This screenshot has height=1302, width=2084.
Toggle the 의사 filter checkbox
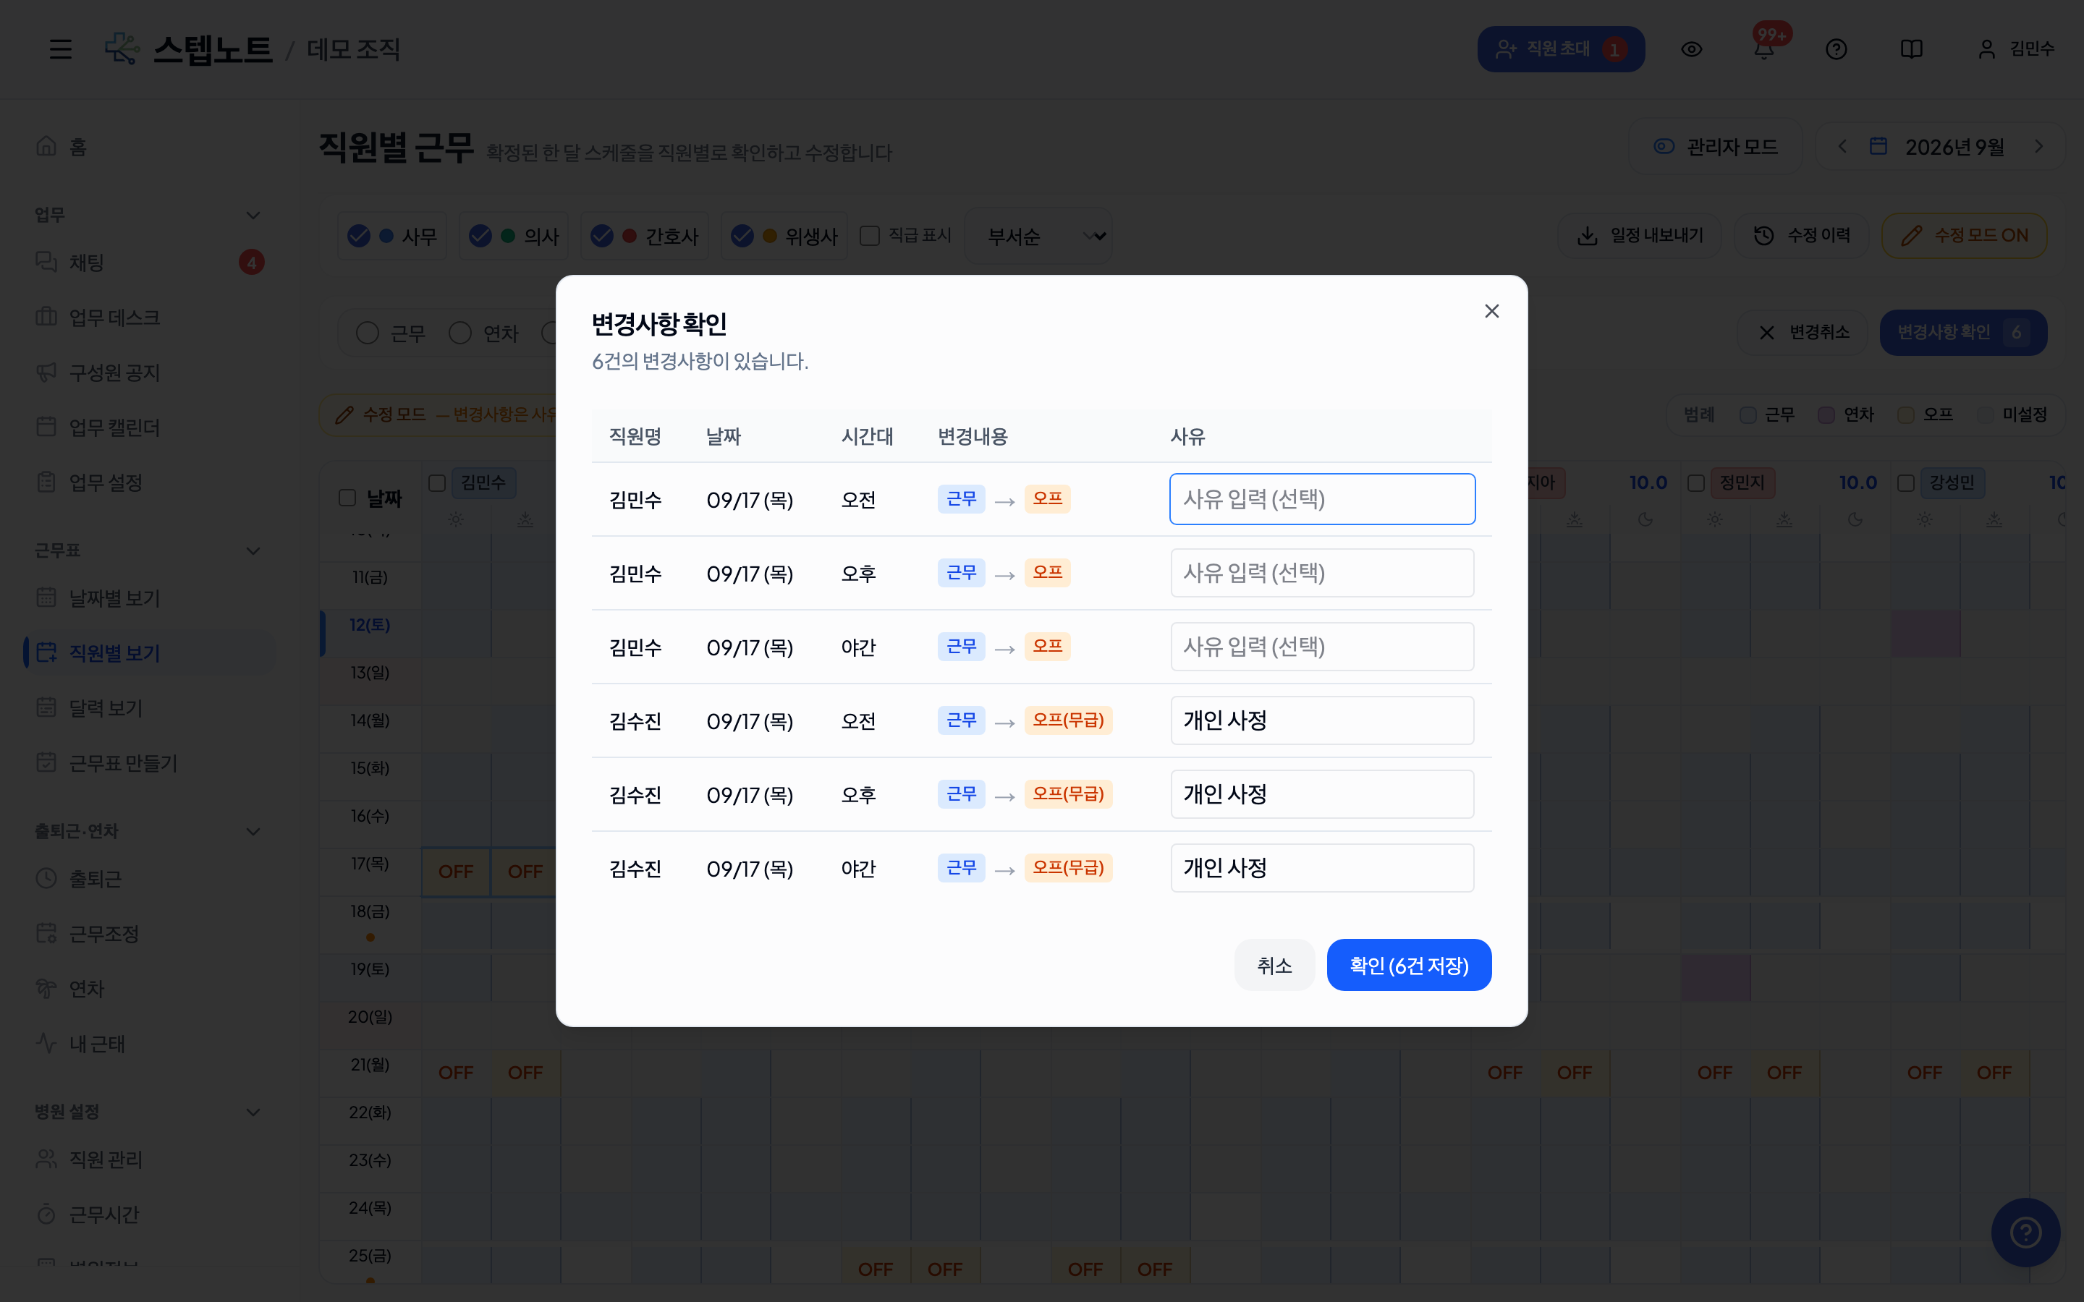click(x=480, y=236)
